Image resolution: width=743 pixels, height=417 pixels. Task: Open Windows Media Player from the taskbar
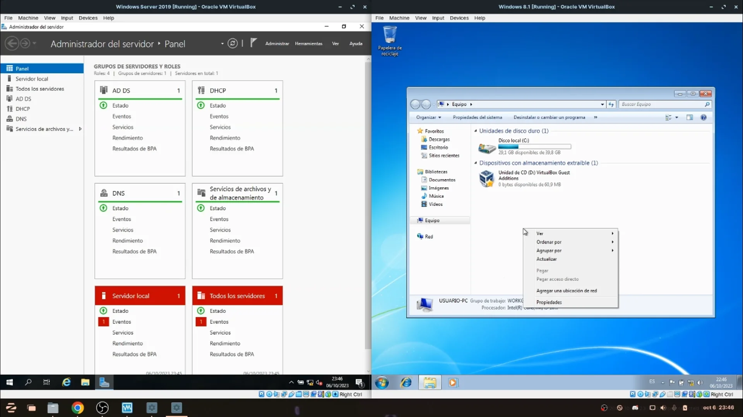(x=452, y=383)
